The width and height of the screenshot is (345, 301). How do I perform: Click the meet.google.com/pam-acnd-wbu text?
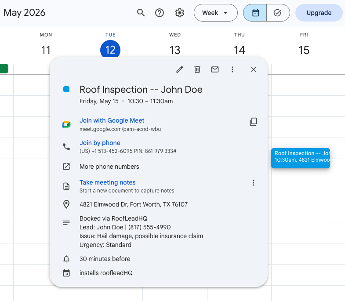[120, 129]
